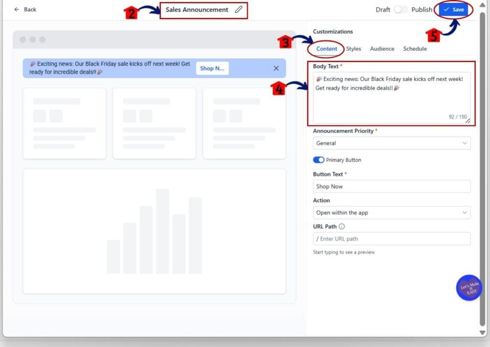
Task: Click the resize handle of Body Text
Action: click(x=468, y=121)
